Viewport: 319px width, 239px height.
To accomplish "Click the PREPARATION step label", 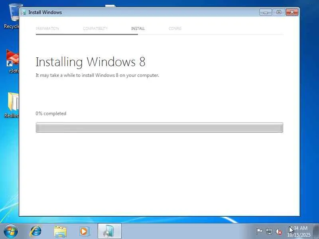I will [47, 28].
